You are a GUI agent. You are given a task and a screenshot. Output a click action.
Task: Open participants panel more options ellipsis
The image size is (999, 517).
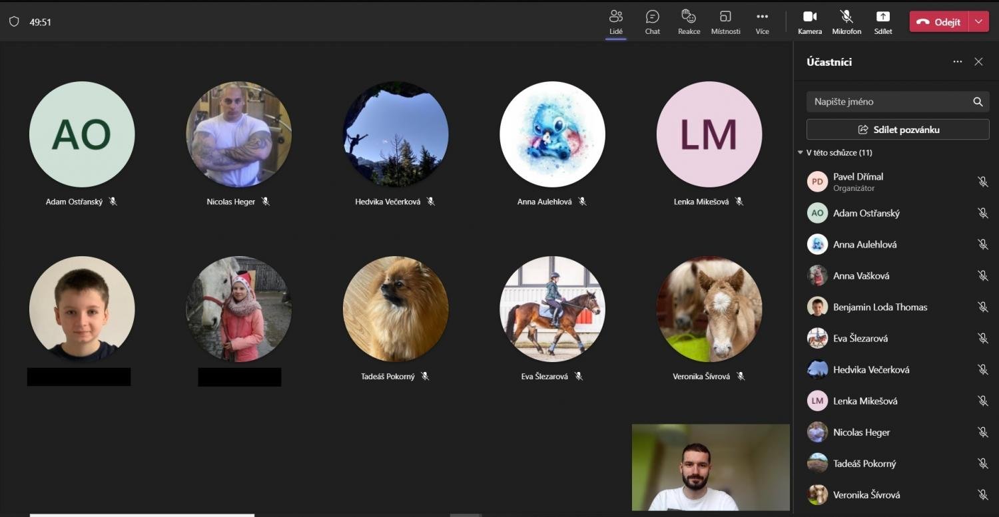pos(957,62)
